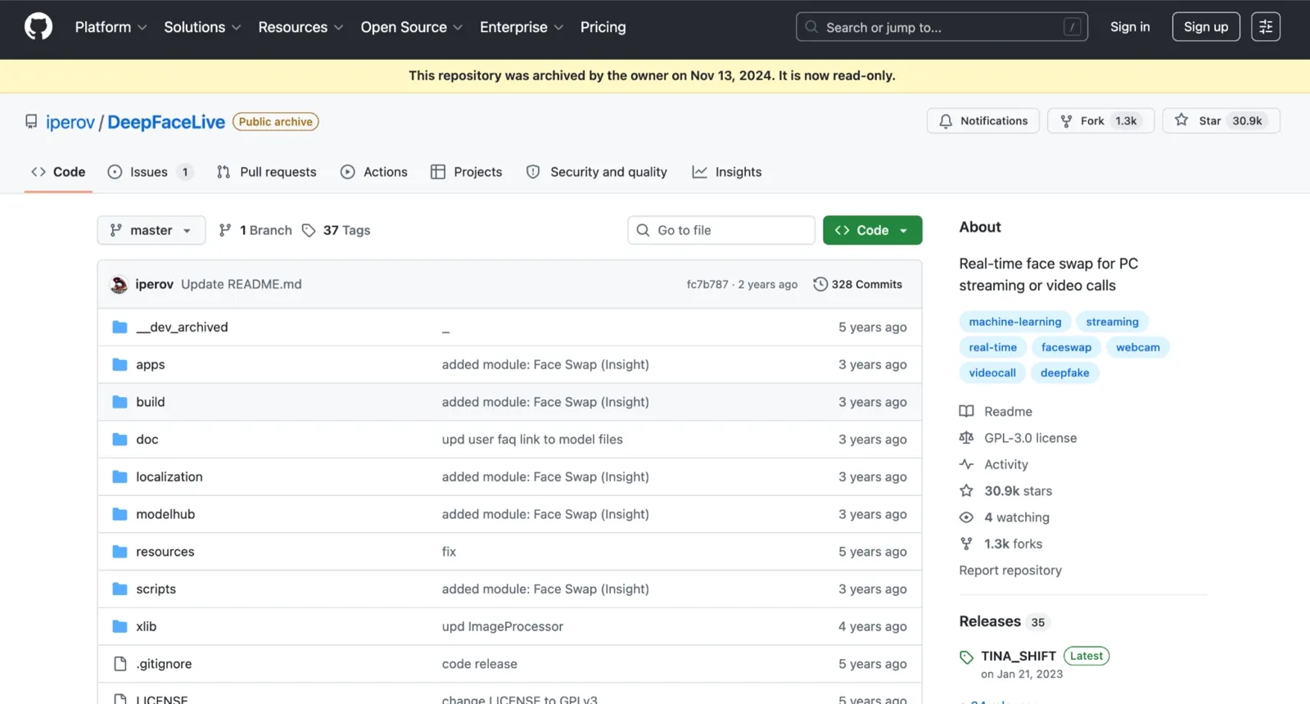The height and width of the screenshot is (704, 1310).
Task: Open the master branch selector dropdown
Action: click(151, 230)
